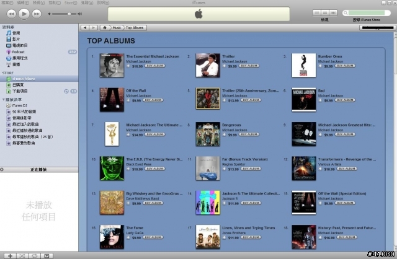Buy The Essential Michael Jackson album
Viewport: 397px width, 259px height.
tap(155, 66)
